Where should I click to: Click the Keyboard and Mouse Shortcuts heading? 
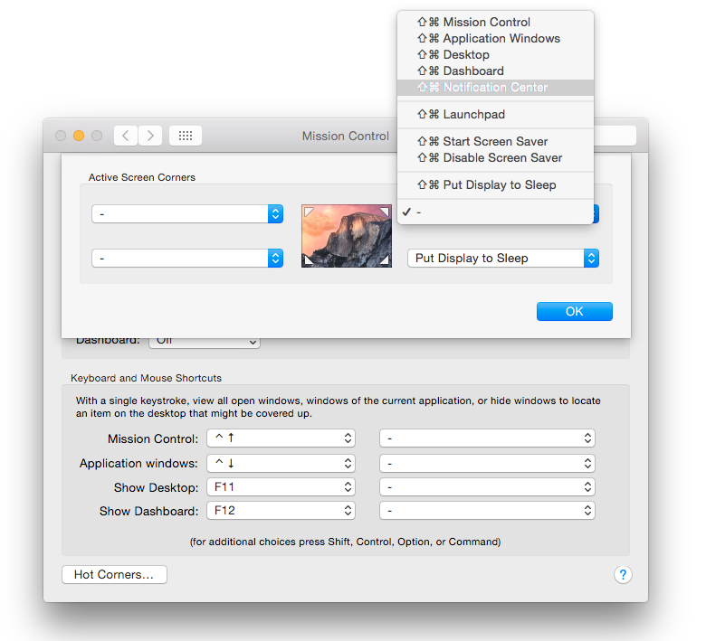pyautogui.click(x=146, y=378)
